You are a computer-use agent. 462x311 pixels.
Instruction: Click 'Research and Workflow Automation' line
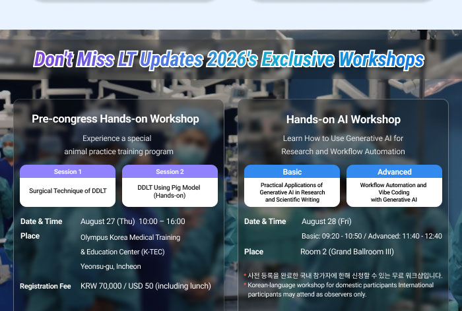(x=343, y=152)
